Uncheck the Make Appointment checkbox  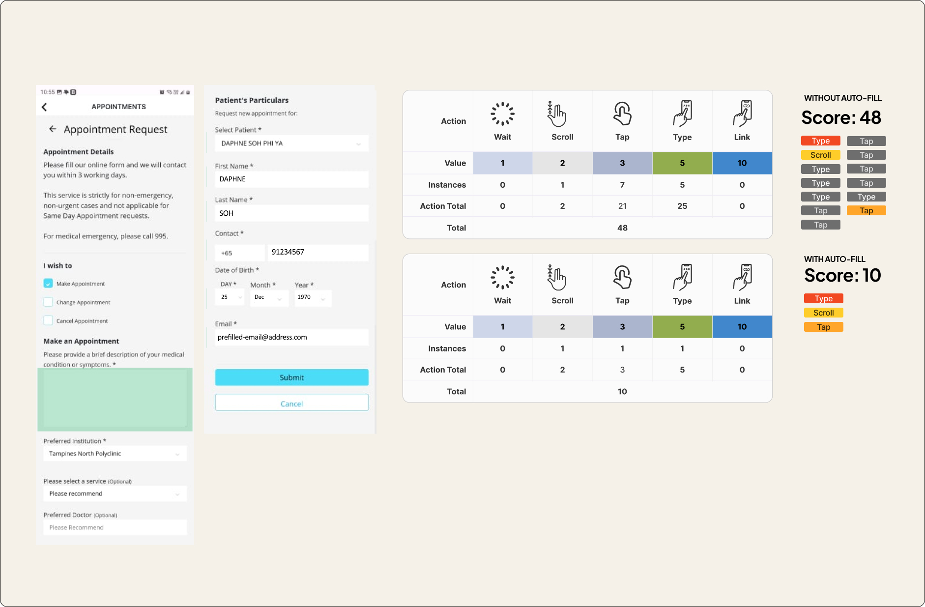48,284
